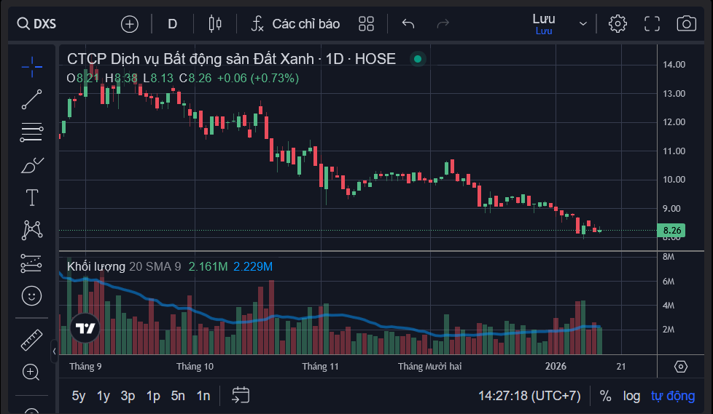The height and width of the screenshot is (414, 713).
Task: Click the zoom in magnifier tool
Action: pos(31,373)
